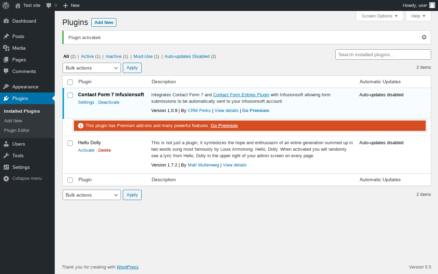Open the Test site home icon
This screenshot has width=438, height=274.
(x=18, y=5)
